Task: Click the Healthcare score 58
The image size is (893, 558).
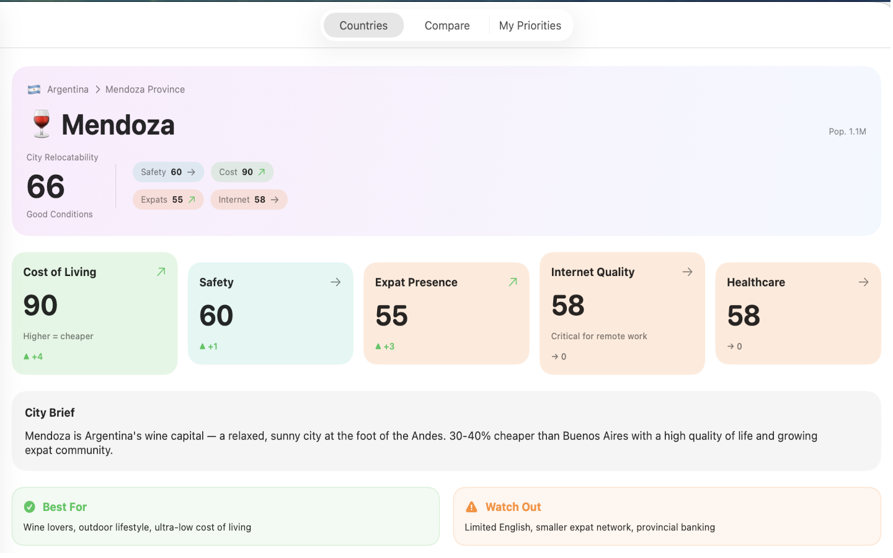Action: [744, 316]
